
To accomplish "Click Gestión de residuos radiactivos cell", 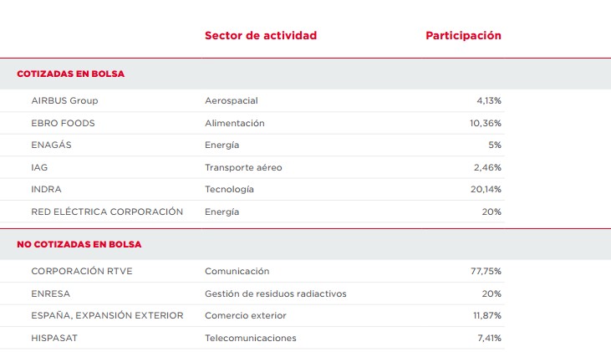I will 275,293.
